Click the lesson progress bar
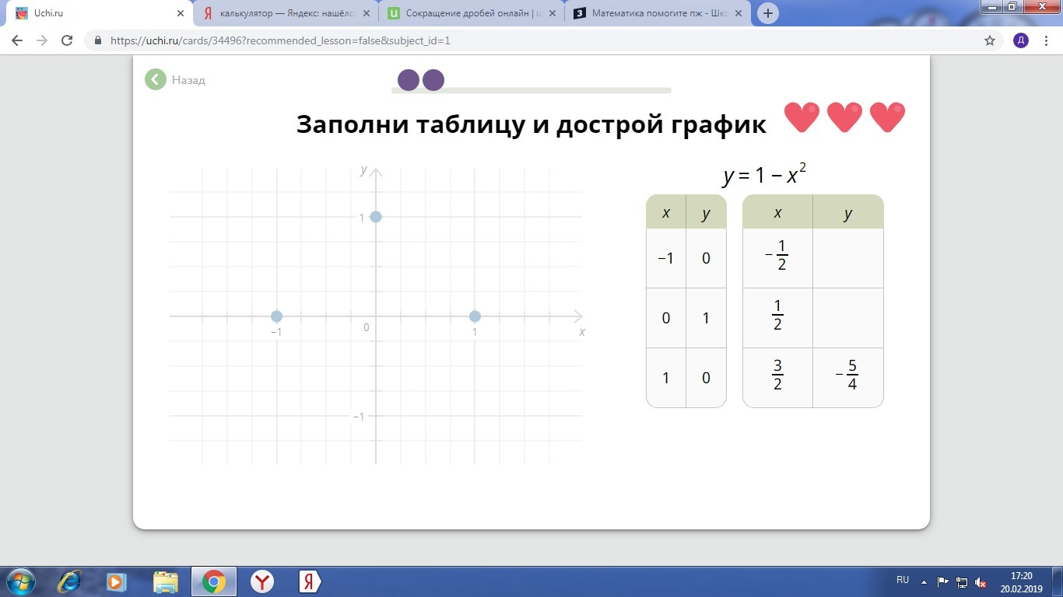 coord(531,90)
